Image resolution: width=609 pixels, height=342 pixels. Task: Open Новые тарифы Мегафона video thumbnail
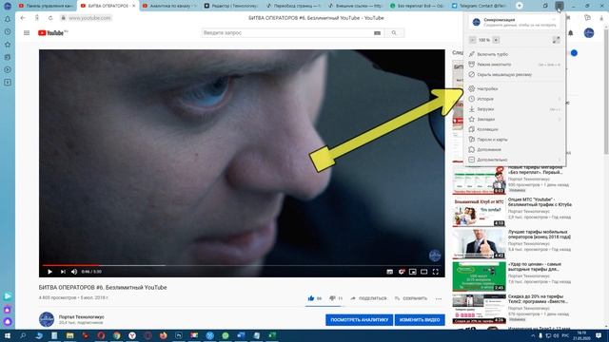479,180
